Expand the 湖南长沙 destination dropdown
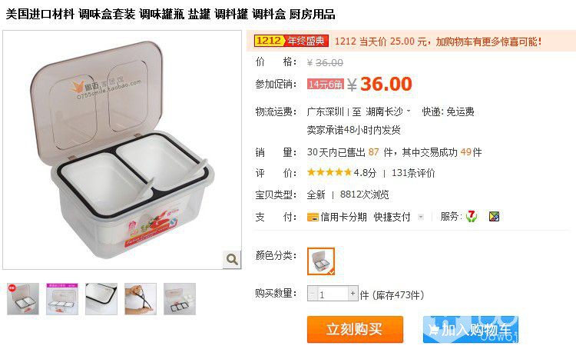Image resolution: width=576 pixels, height=349 pixels. (409, 111)
